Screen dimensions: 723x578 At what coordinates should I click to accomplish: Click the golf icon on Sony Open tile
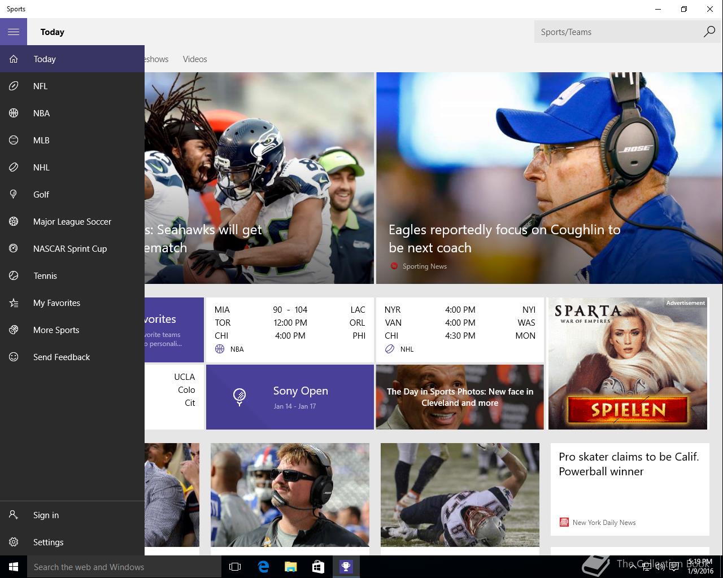pos(239,397)
